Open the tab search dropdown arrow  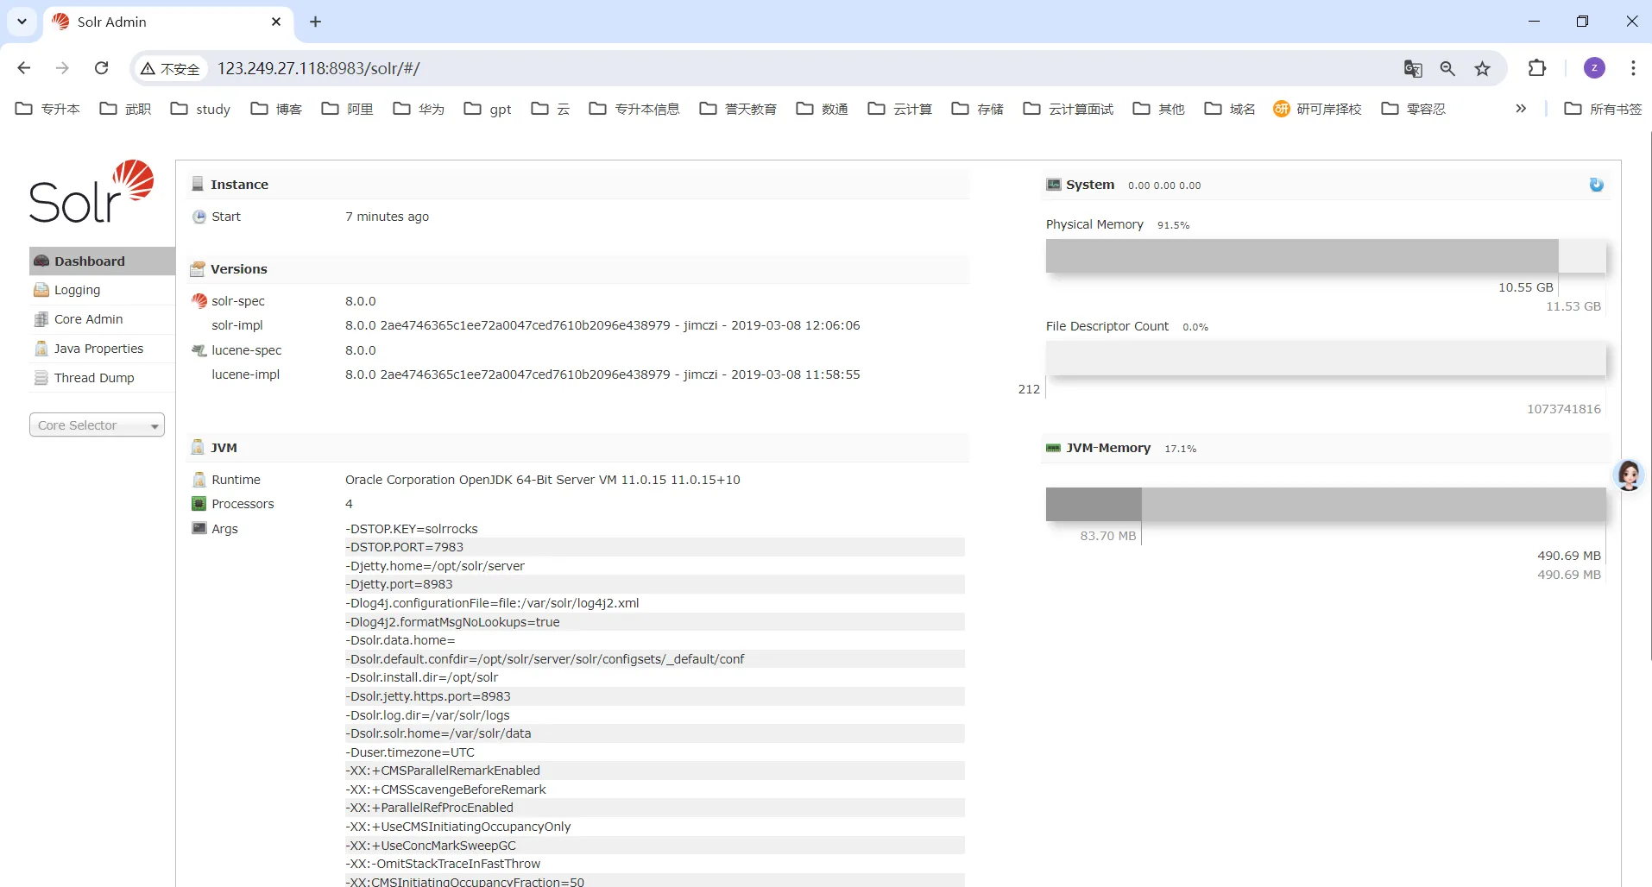click(x=22, y=22)
